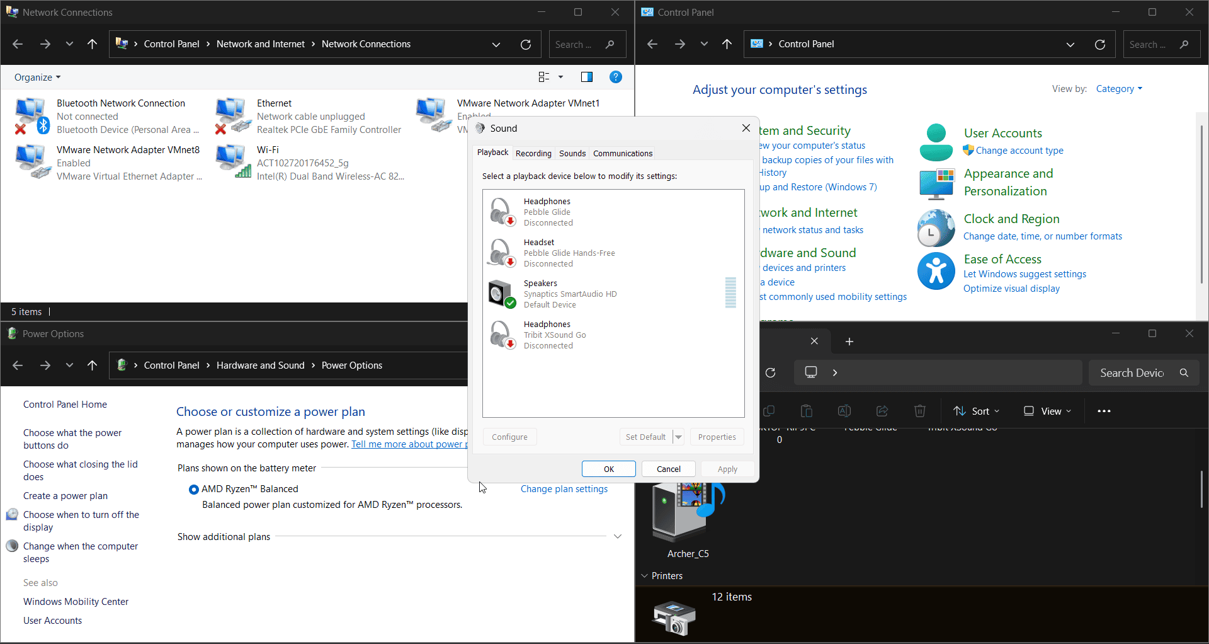Select the Bluetooth Network Connection icon
The width and height of the screenshot is (1209, 644).
31,115
